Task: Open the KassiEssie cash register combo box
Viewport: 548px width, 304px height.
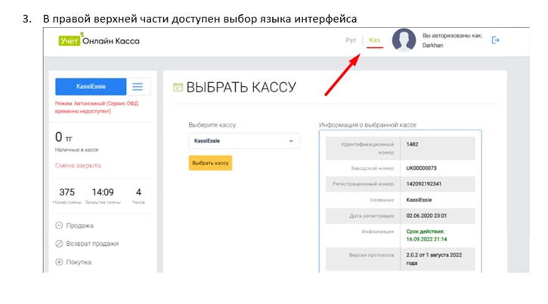Action: point(243,141)
